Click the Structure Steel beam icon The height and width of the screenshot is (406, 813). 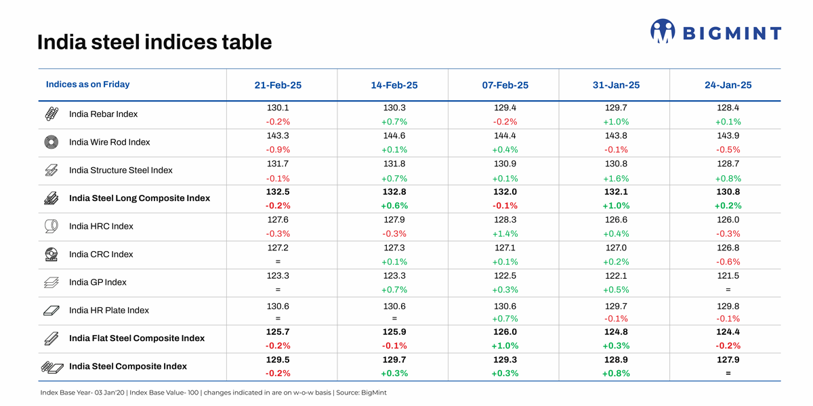(51, 171)
